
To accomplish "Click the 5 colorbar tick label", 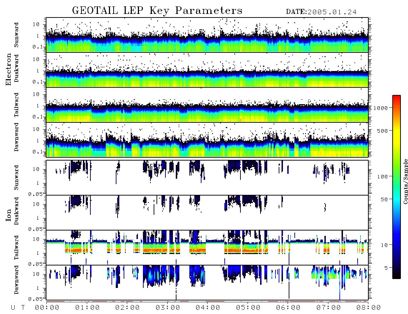I will click(x=386, y=268).
